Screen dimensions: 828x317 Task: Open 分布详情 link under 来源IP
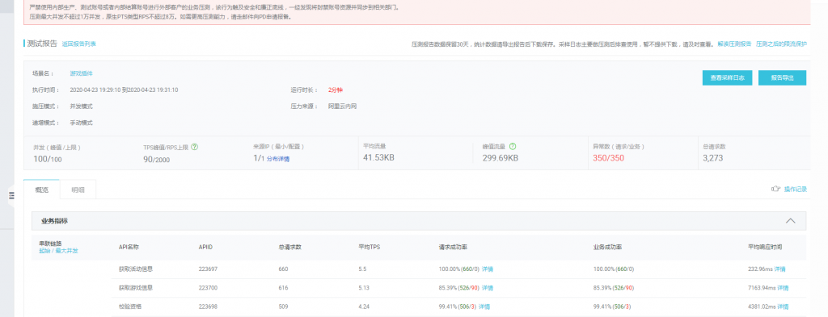[278, 158]
